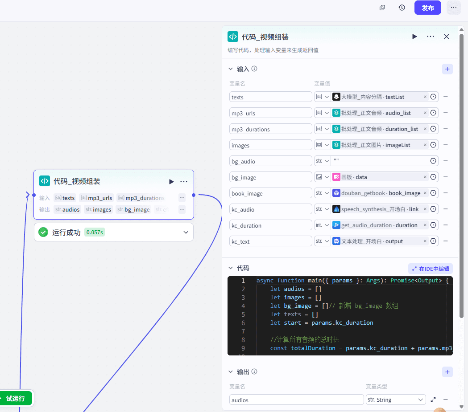Click the mp3_urls variable name field
Image resolution: width=468 pixels, height=412 pixels.
270,113
